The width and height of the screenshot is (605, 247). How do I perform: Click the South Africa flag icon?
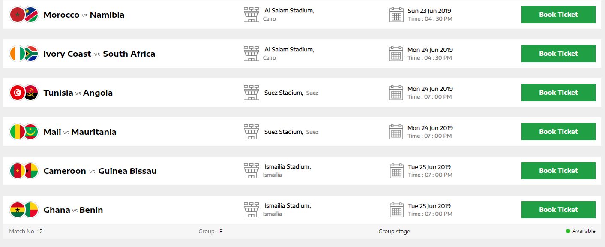pos(31,54)
